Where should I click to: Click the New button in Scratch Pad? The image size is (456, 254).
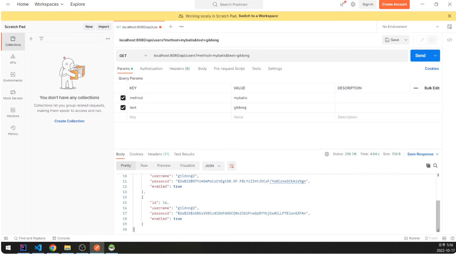coord(89,27)
